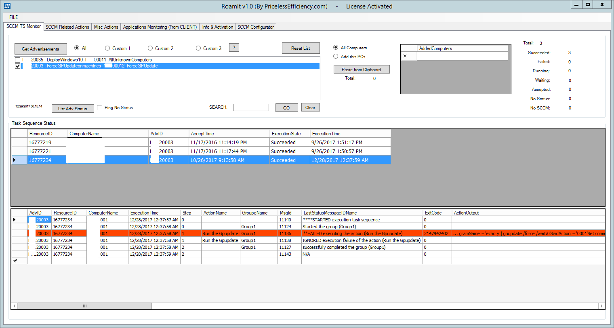Viewport: 614px width, 328px height.
Task: Choose the Custom 1 radio option
Action: [x=107, y=48]
